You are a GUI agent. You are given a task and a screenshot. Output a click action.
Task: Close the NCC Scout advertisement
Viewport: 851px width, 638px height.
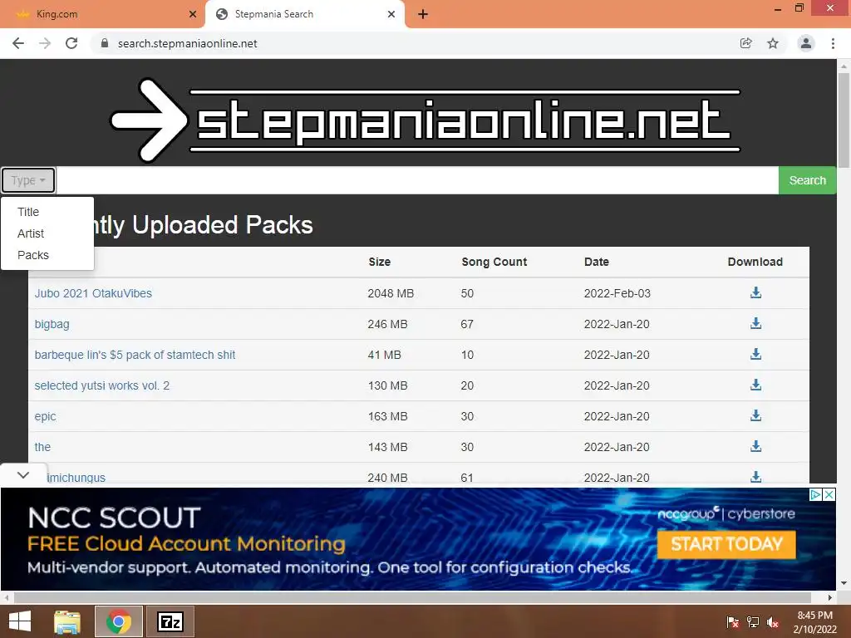pos(829,495)
